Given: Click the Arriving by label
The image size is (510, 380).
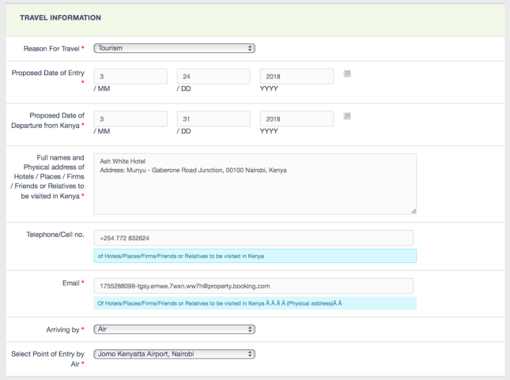Looking at the screenshot, I should coord(62,329).
